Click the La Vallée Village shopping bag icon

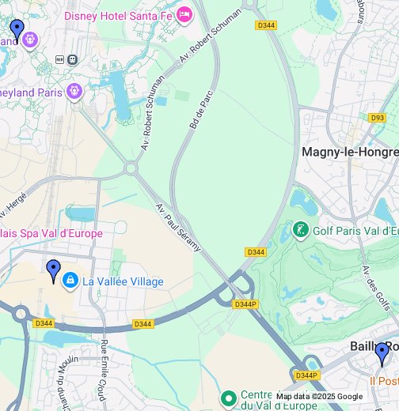[x=70, y=281]
